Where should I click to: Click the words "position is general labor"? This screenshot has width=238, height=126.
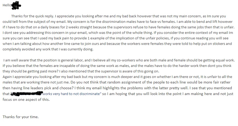pyautogui.click(x=56, y=60)
